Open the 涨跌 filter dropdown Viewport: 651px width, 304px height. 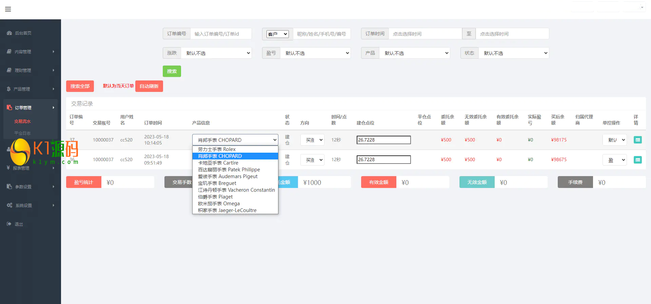coord(216,53)
